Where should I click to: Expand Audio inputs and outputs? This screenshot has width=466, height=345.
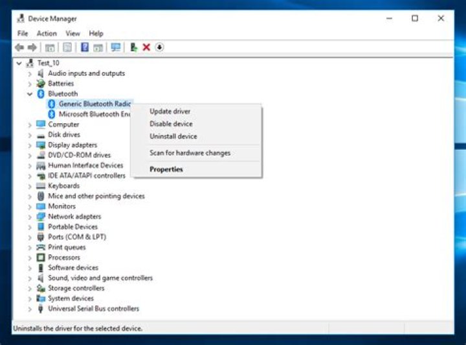click(30, 73)
